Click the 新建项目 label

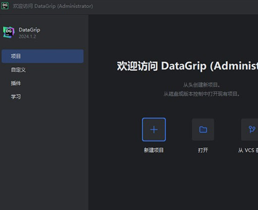pyautogui.click(x=154, y=150)
